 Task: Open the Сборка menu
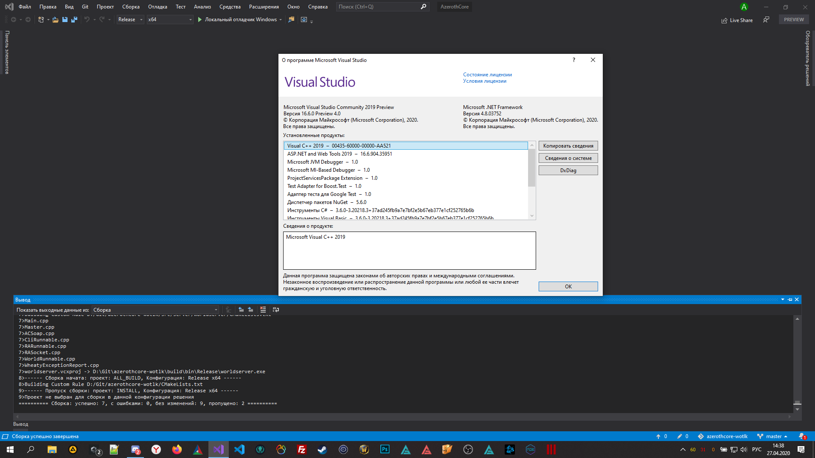131,7
